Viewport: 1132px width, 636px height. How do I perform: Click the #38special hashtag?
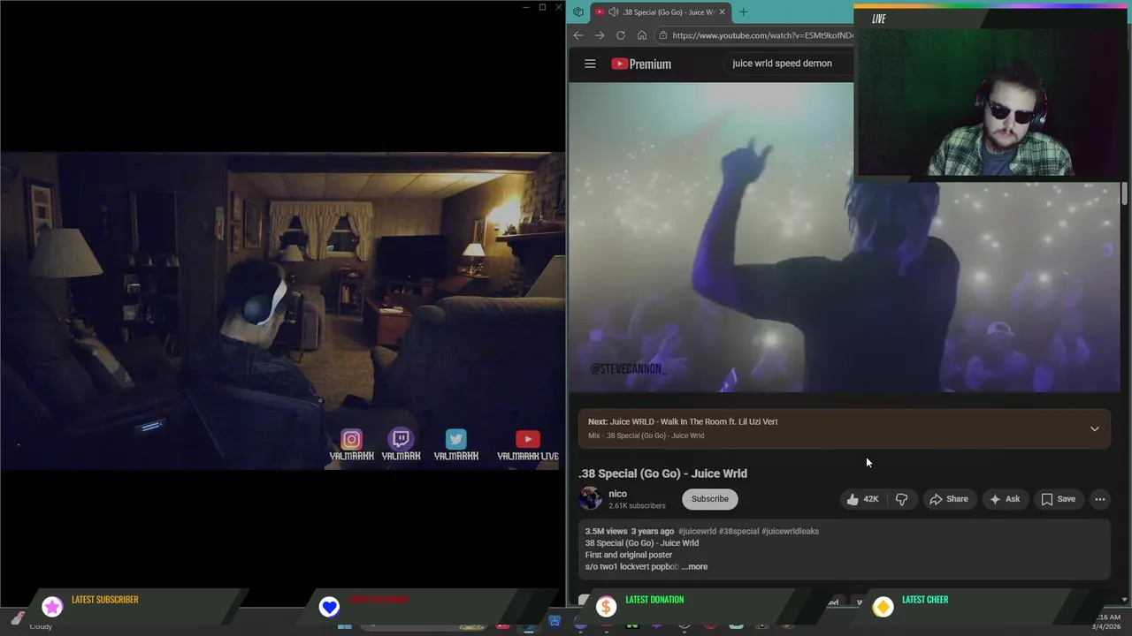point(738,531)
